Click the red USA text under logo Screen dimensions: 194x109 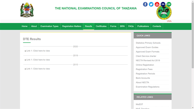pyautogui.click(x=169, y=21)
